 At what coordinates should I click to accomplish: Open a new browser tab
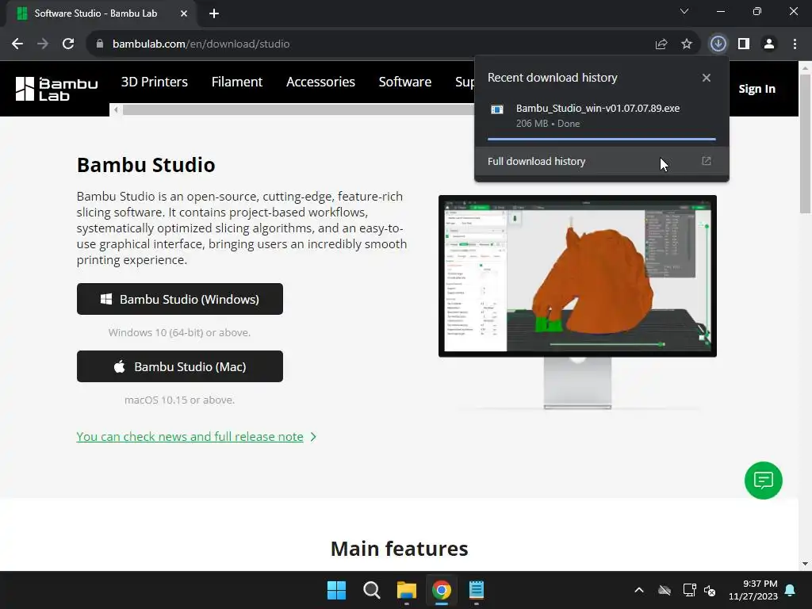(214, 13)
